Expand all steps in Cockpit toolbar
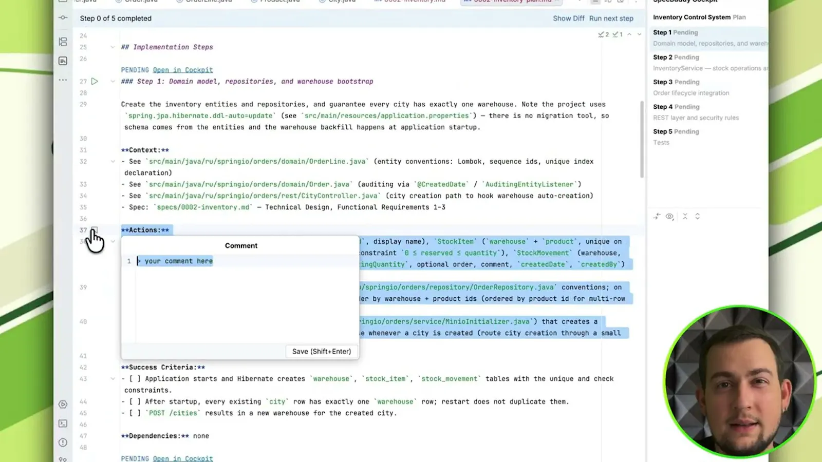 (697, 217)
